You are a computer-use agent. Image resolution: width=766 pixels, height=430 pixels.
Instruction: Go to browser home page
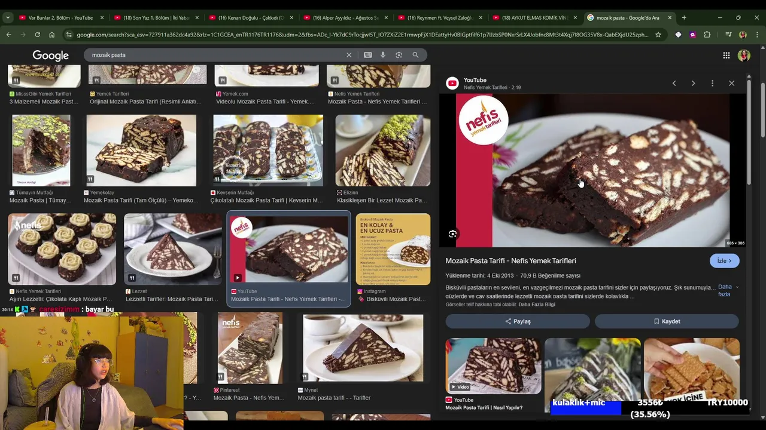click(x=51, y=35)
